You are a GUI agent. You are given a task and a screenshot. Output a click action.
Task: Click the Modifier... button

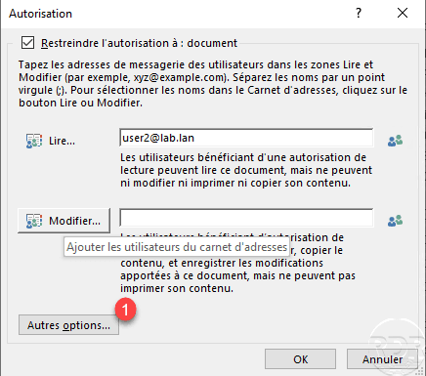(x=64, y=221)
